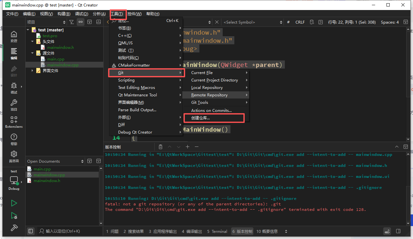Open the 项目 view selector dropdown
Screen dimensions: 413x239
coord(46,22)
